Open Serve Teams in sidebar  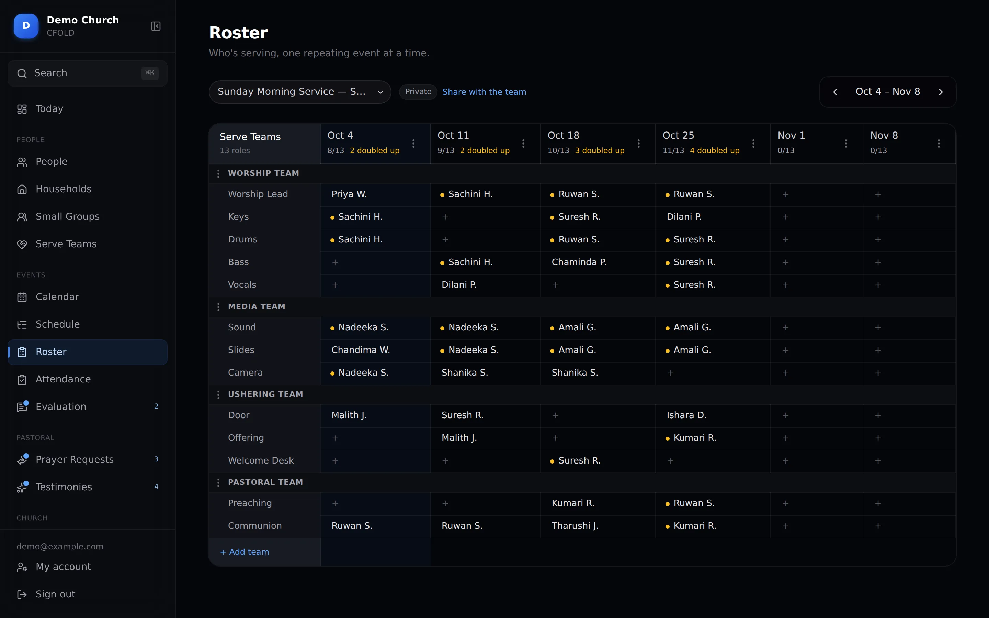pyautogui.click(x=88, y=244)
